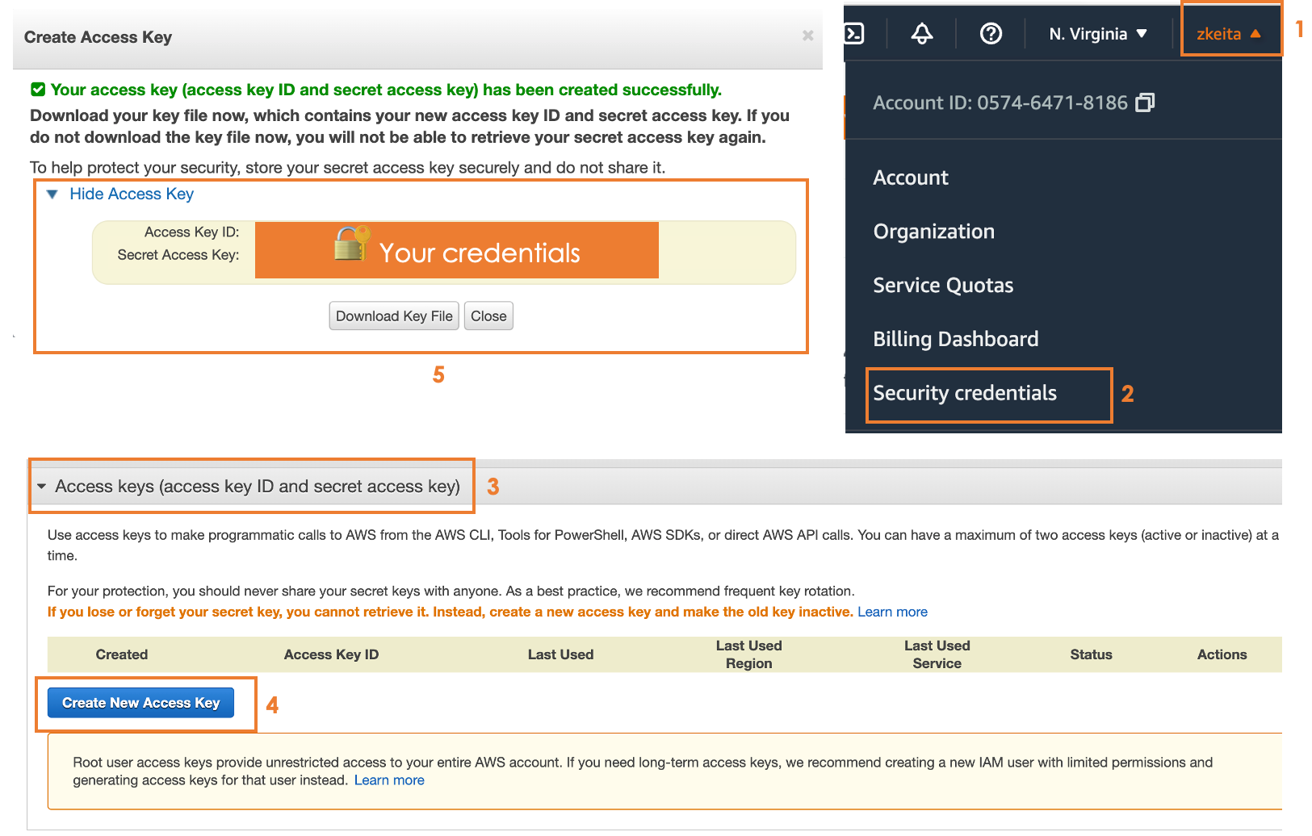Collapse the zkeita account menu
This screenshot has width=1312, height=836.
[x=1229, y=34]
